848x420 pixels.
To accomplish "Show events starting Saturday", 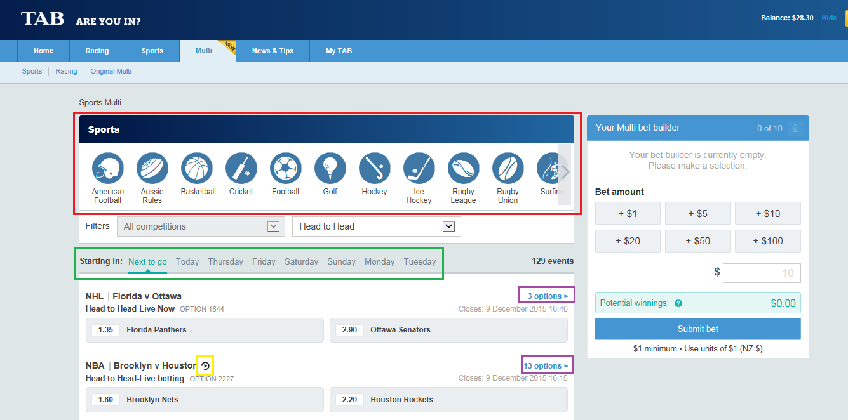I will (301, 261).
